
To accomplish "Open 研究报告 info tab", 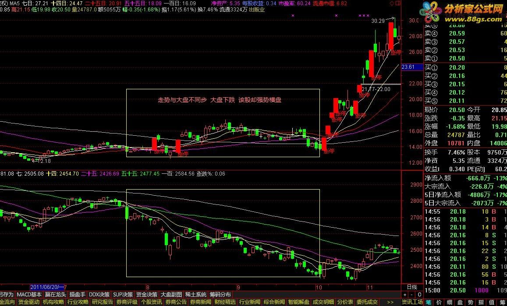I will (103, 302).
